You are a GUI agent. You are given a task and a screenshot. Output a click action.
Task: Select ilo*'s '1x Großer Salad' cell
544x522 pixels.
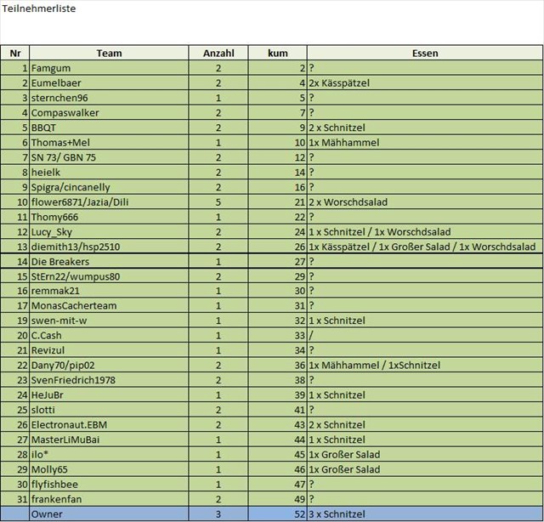point(425,455)
